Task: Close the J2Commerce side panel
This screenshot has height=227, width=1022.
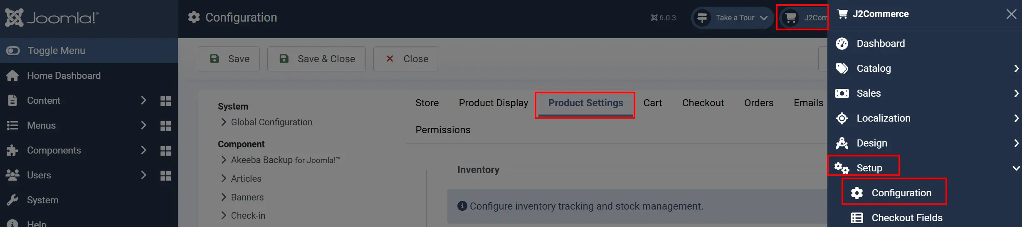Action: pyautogui.click(x=1011, y=14)
